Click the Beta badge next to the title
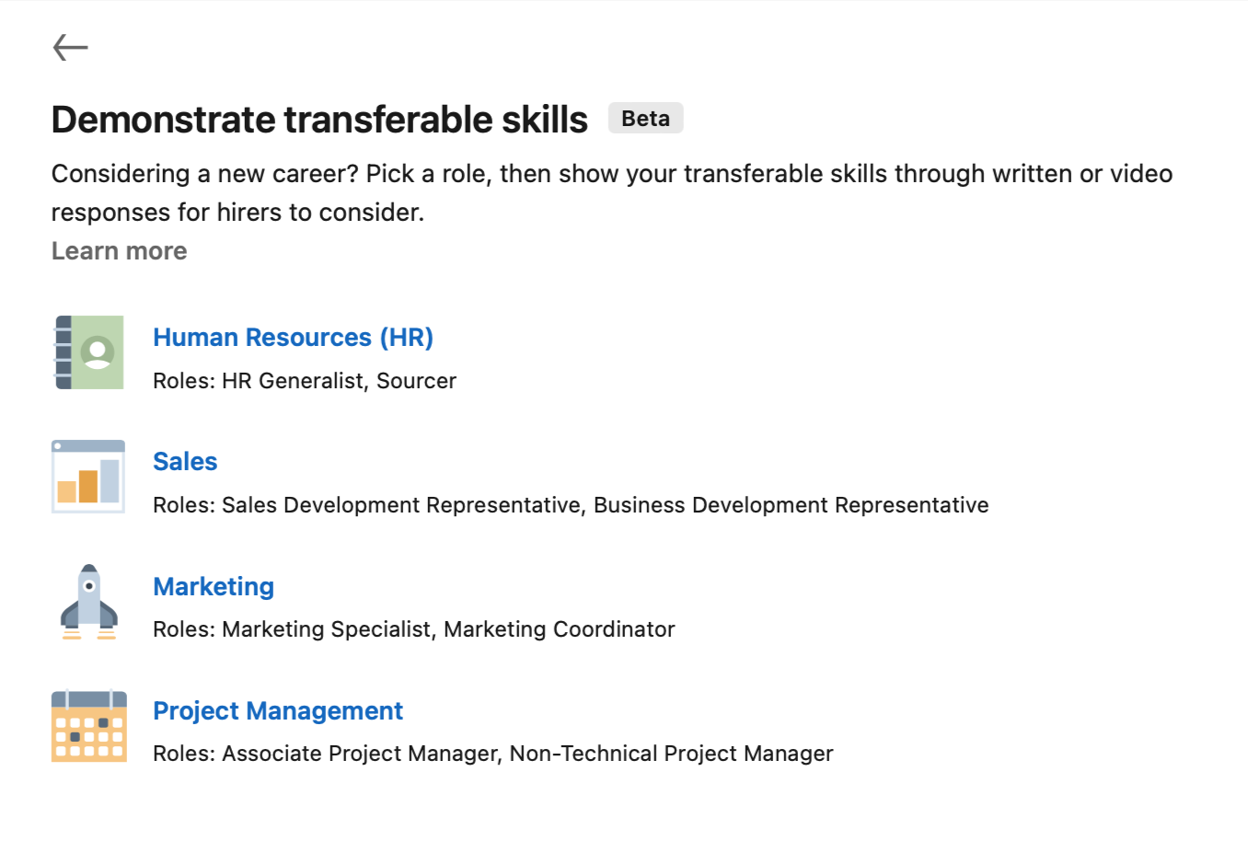The width and height of the screenshot is (1248, 841). (x=645, y=119)
